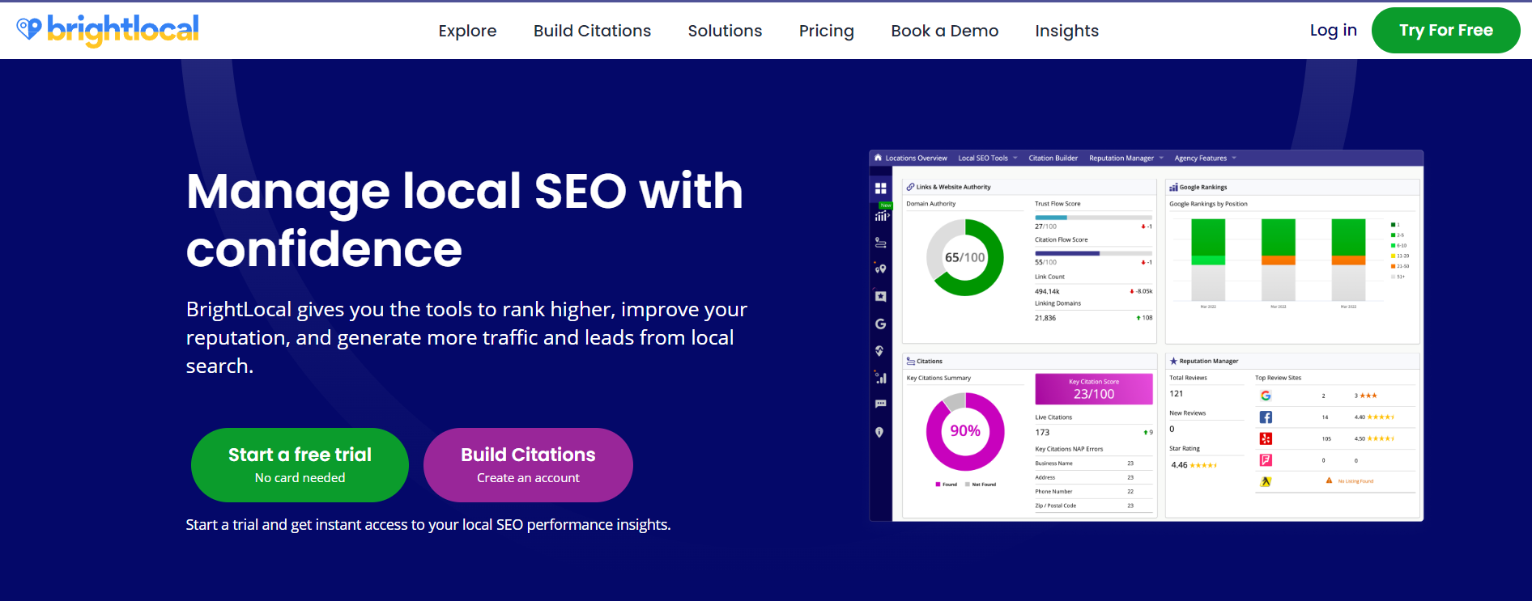Click the Google G icon in sidebar
The image size is (1532, 601).
(880, 324)
